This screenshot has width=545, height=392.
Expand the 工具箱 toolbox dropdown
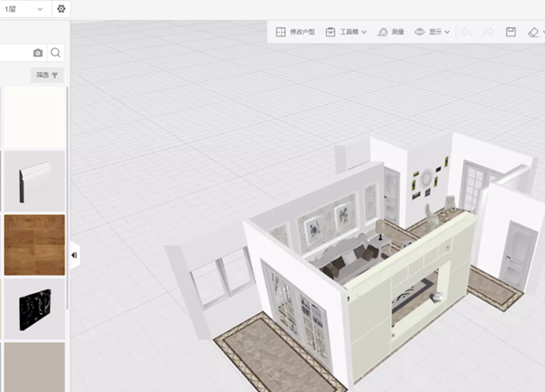click(346, 32)
